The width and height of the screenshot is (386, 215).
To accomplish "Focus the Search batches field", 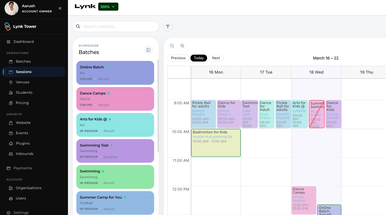I will coord(116,26).
